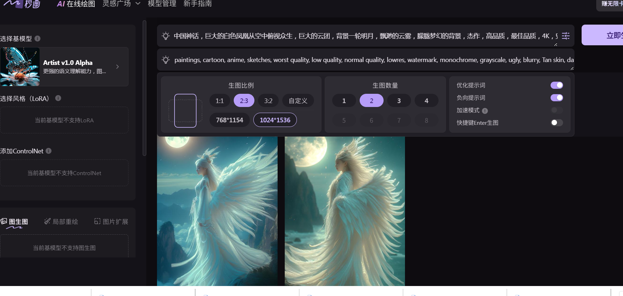Switch to the 局部重绘 tab
Screen dimensions: 623x296
click(x=61, y=221)
